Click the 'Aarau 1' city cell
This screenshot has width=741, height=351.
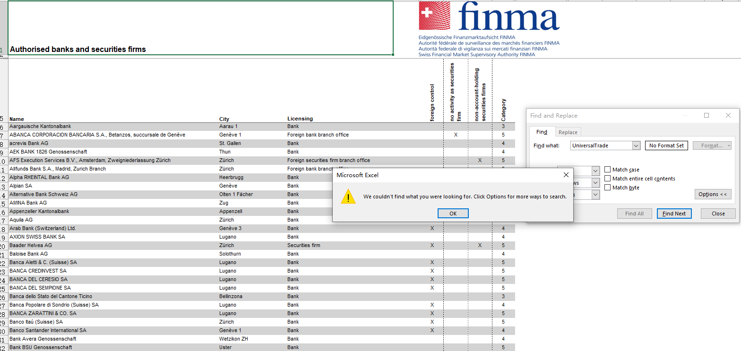(x=252, y=127)
